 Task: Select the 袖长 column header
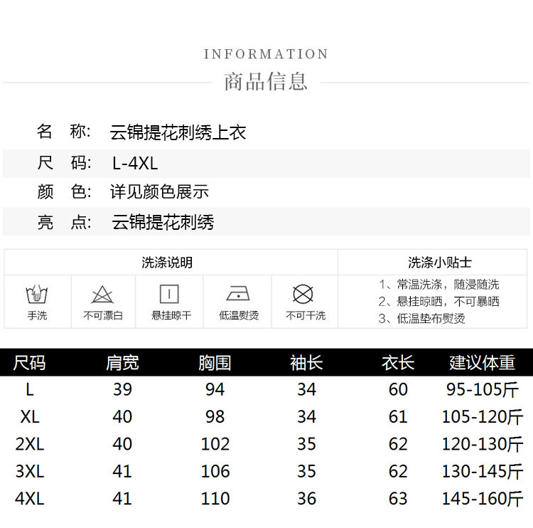click(x=306, y=363)
